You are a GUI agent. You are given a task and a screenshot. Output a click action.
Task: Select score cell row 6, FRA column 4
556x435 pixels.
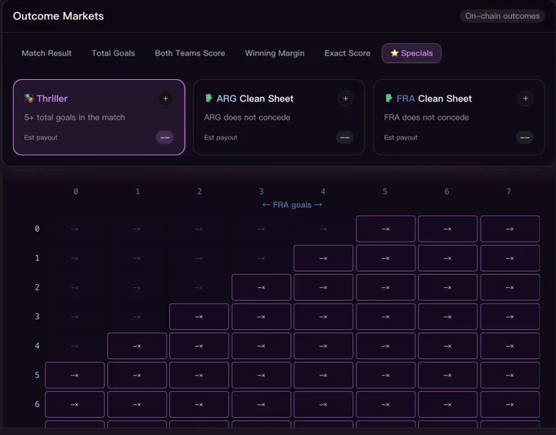[x=324, y=405]
